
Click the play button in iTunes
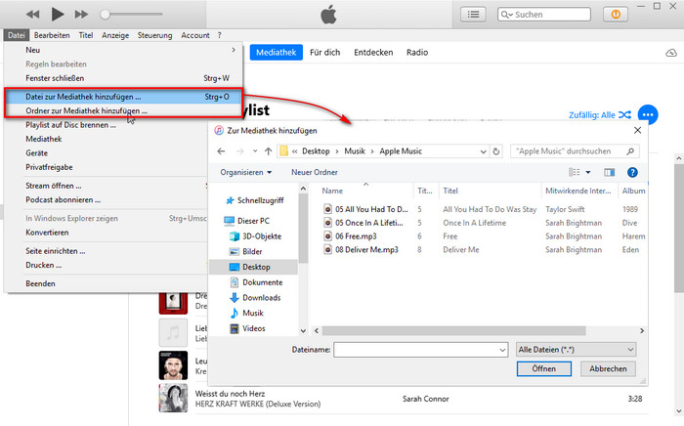[58, 15]
